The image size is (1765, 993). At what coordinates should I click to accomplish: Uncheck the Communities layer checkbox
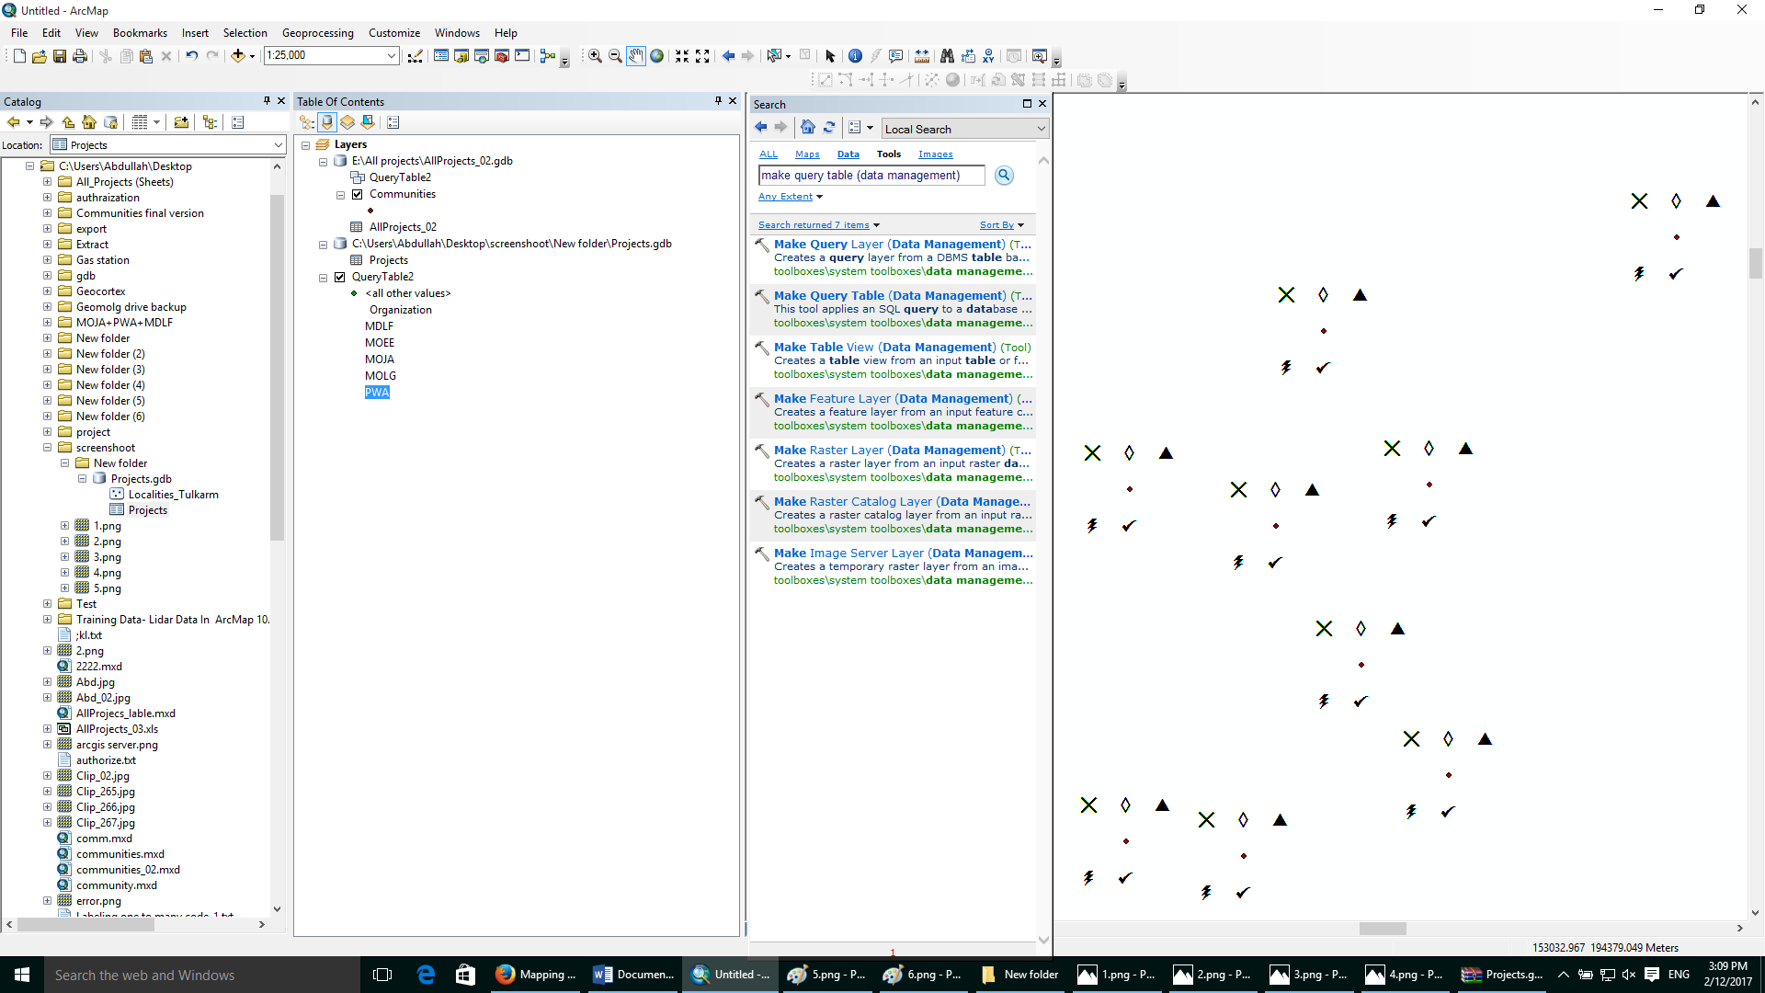coord(358,194)
